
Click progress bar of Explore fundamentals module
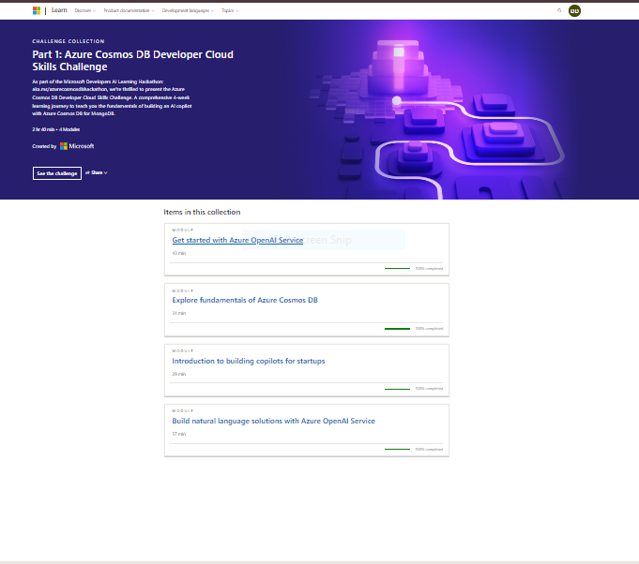click(x=397, y=329)
